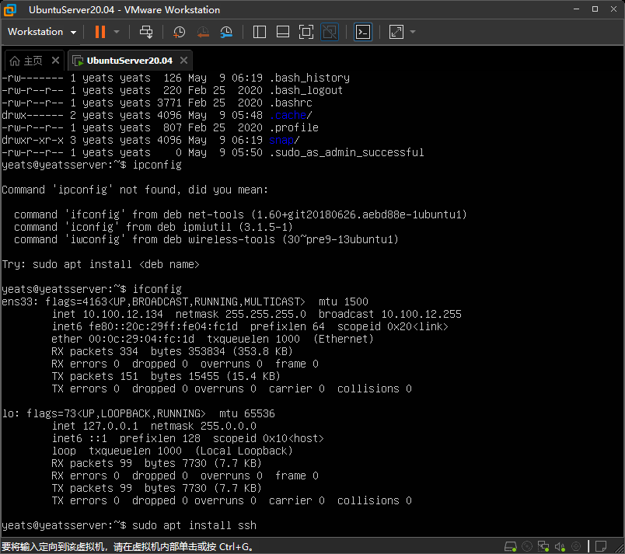
Task: Maximize the VMware Workstation window
Action: pos(595,9)
